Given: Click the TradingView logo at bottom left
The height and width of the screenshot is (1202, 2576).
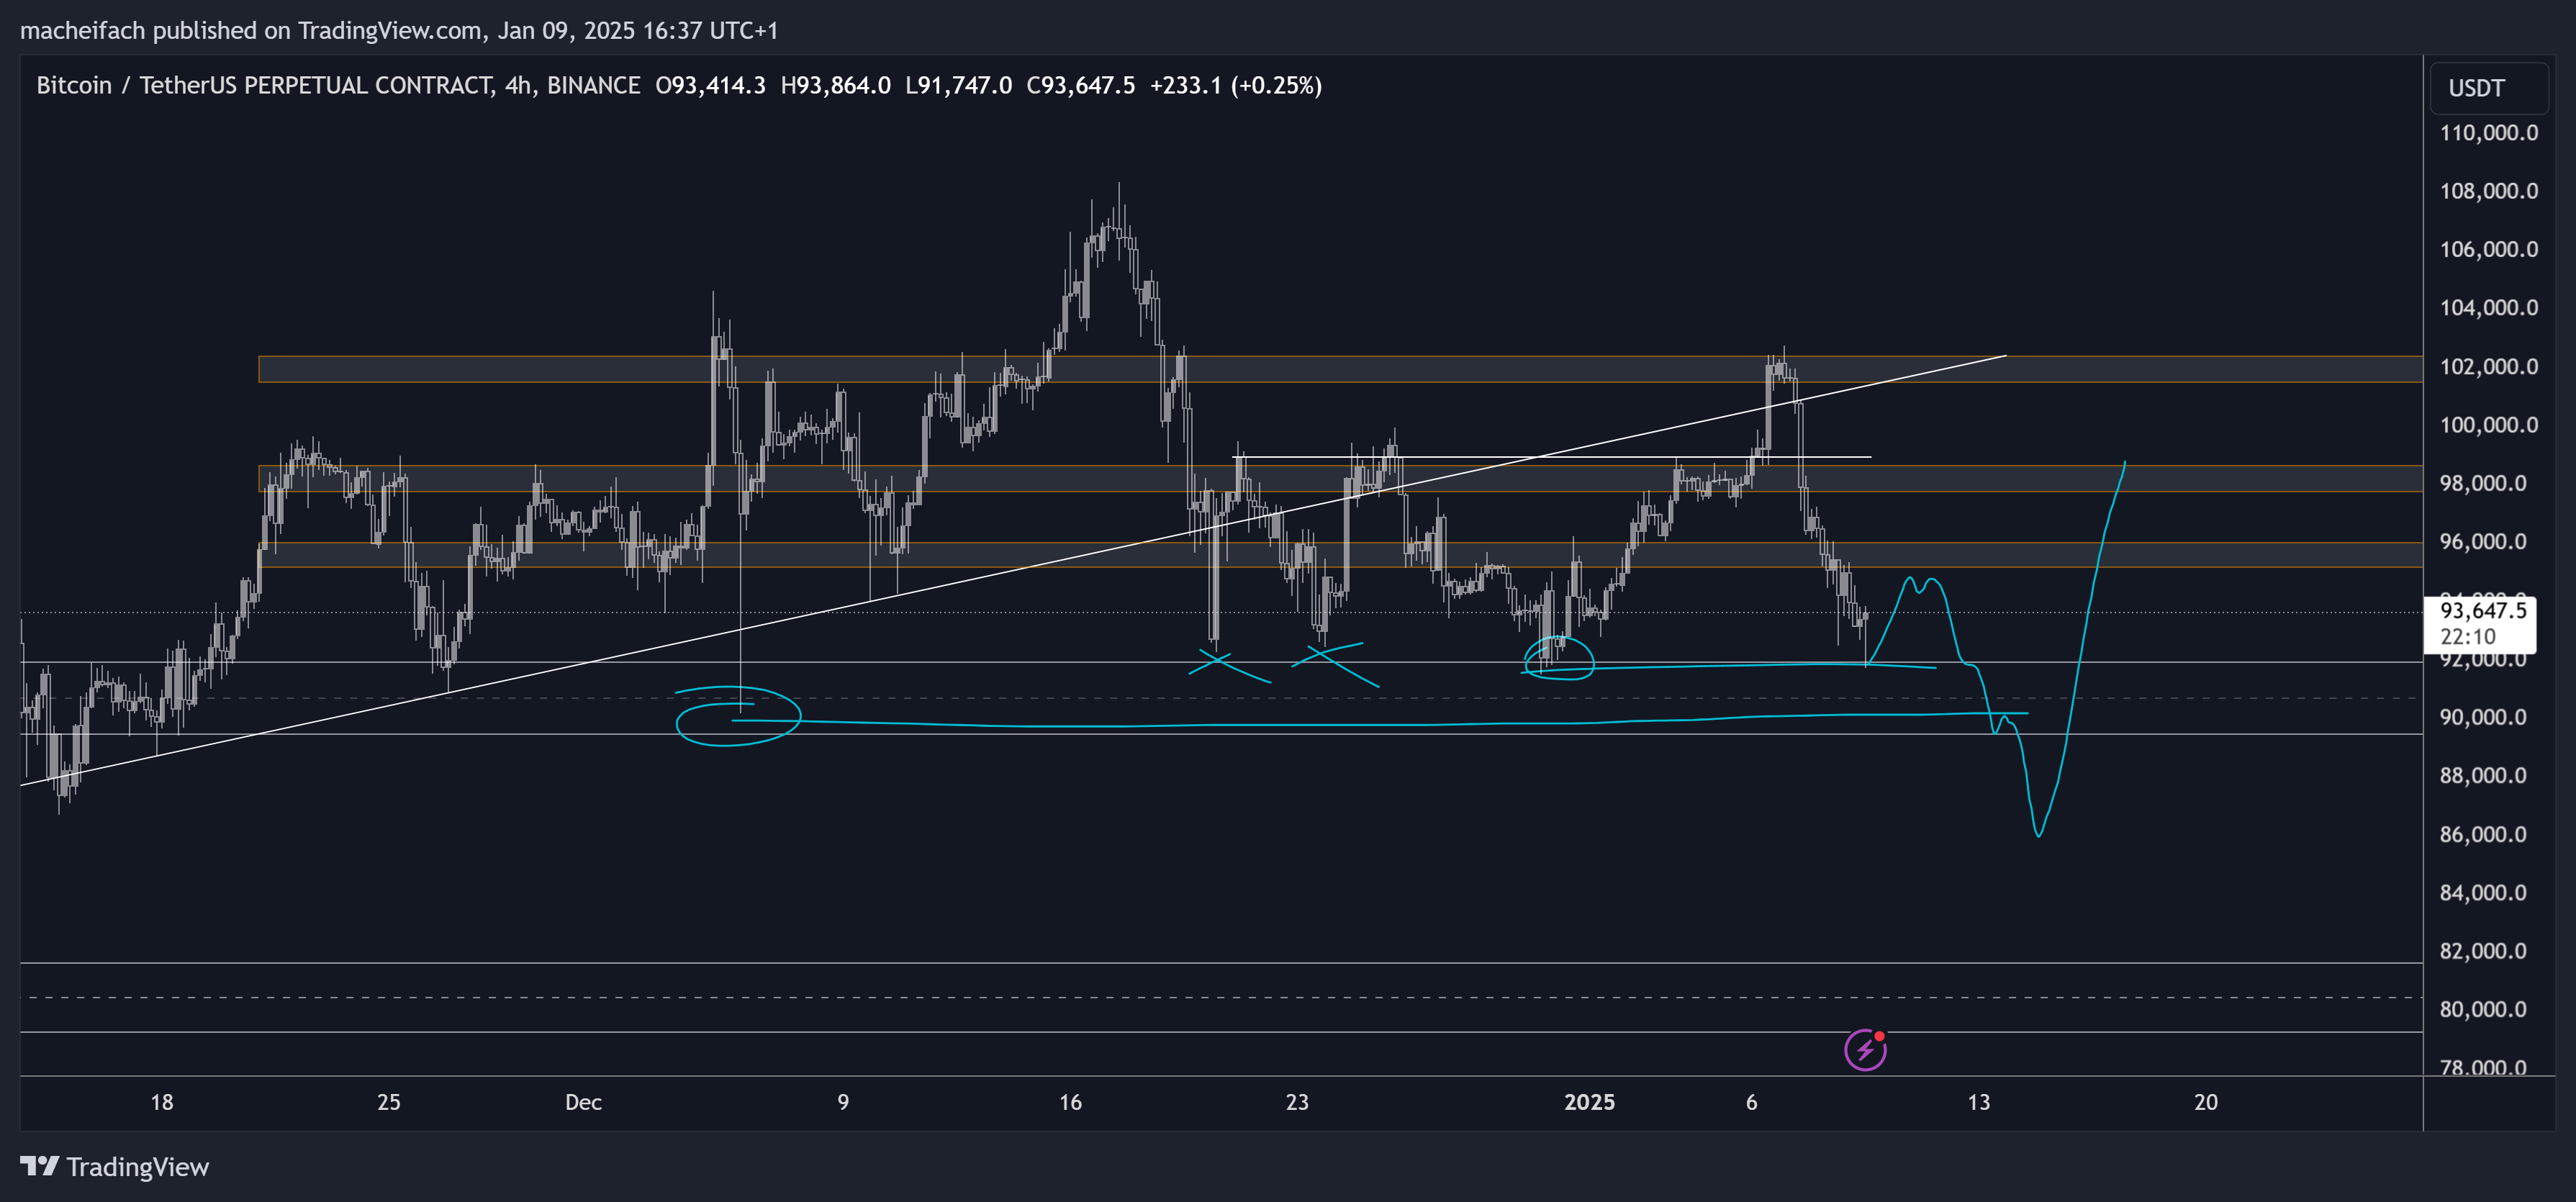Looking at the screenshot, I should 114,1167.
